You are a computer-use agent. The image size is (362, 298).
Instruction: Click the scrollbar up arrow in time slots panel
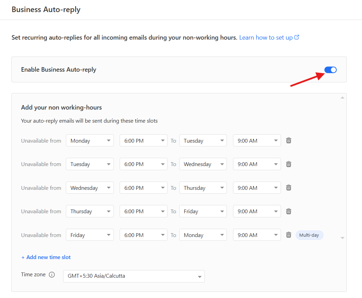point(342,98)
